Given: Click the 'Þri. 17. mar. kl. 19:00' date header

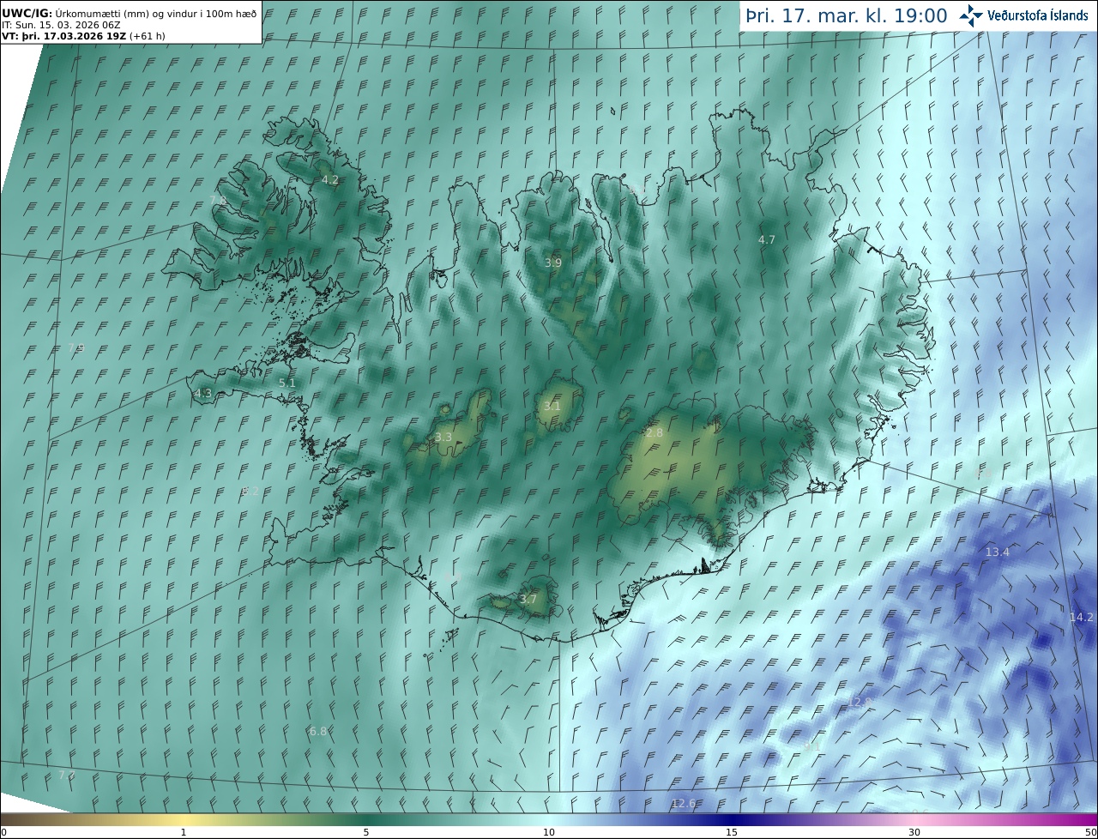Looking at the screenshot, I should point(847,16).
